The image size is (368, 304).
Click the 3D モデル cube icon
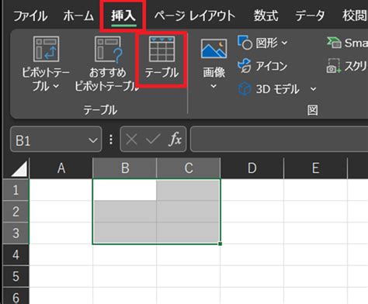click(245, 89)
